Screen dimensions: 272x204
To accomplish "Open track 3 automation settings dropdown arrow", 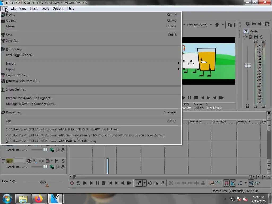I will click(x=52, y=161).
